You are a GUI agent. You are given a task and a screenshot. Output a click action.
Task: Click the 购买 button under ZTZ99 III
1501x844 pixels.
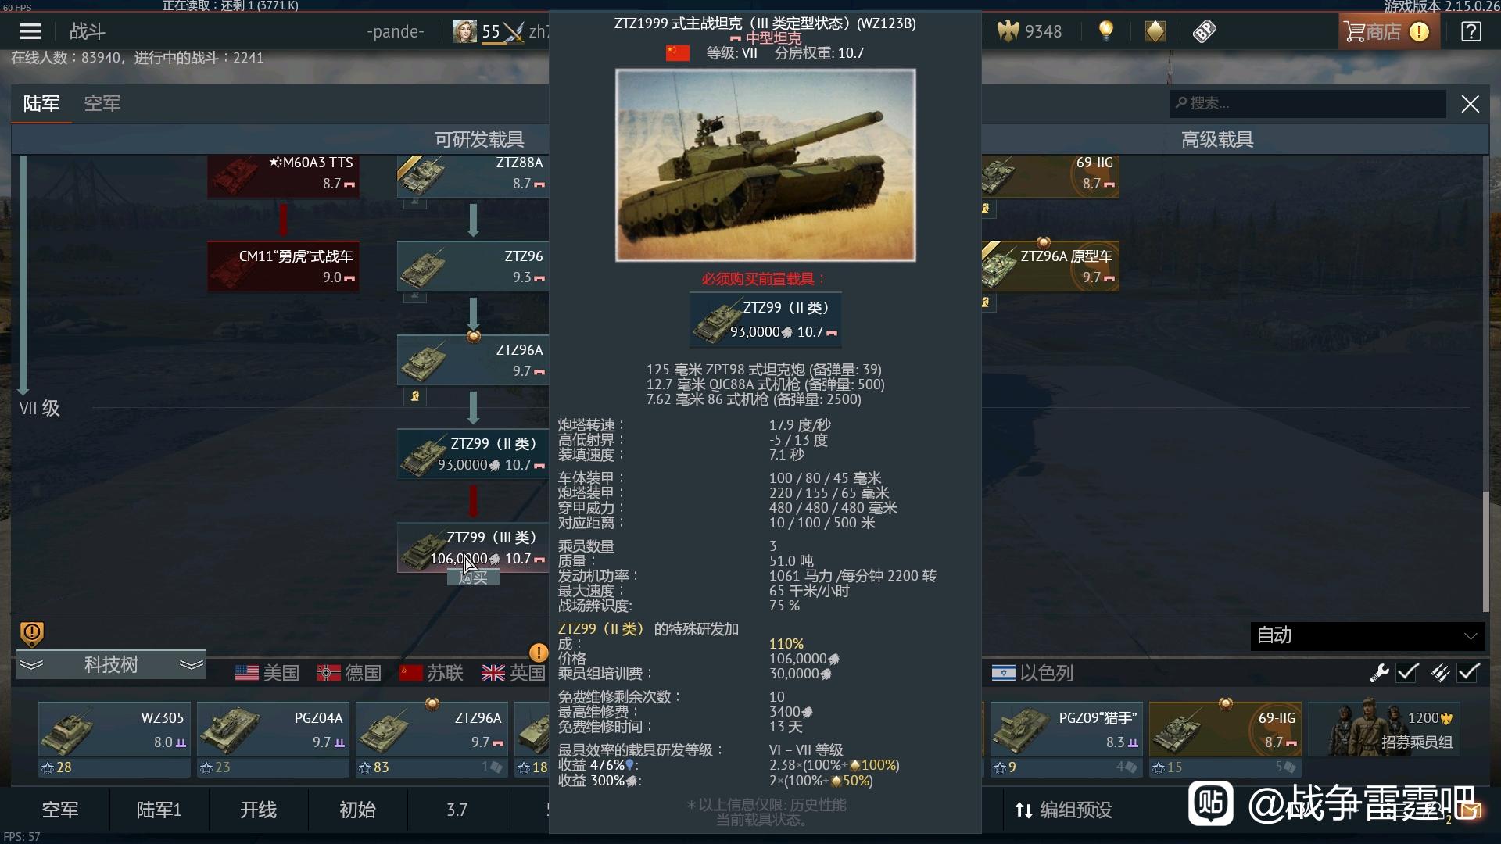click(473, 578)
